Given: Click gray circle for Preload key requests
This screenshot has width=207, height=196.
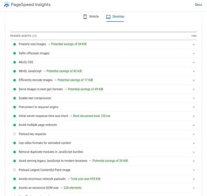Looking at the screenshot, I should (x=15, y=134).
